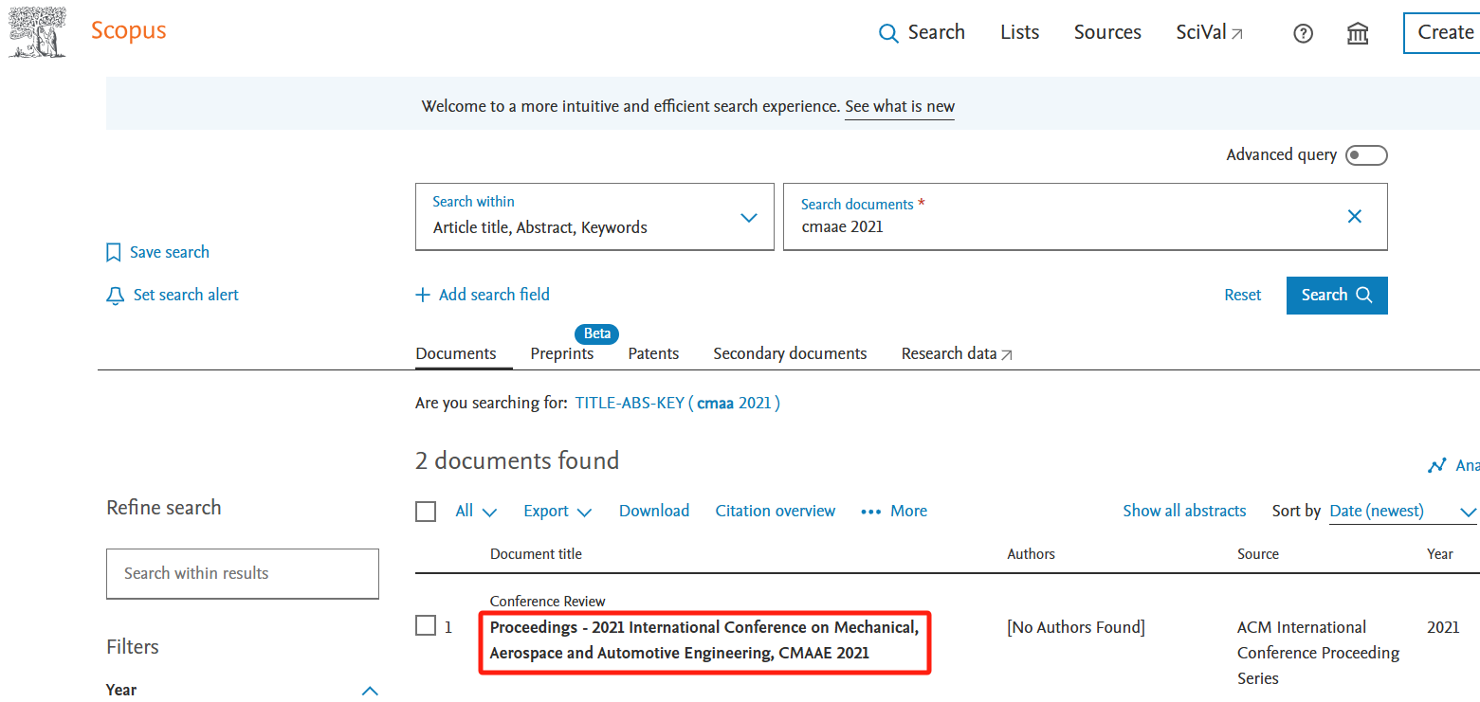Click the Search within results input field
Image resolution: width=1480 pixels, height=702 pixels.
[243, 573]
